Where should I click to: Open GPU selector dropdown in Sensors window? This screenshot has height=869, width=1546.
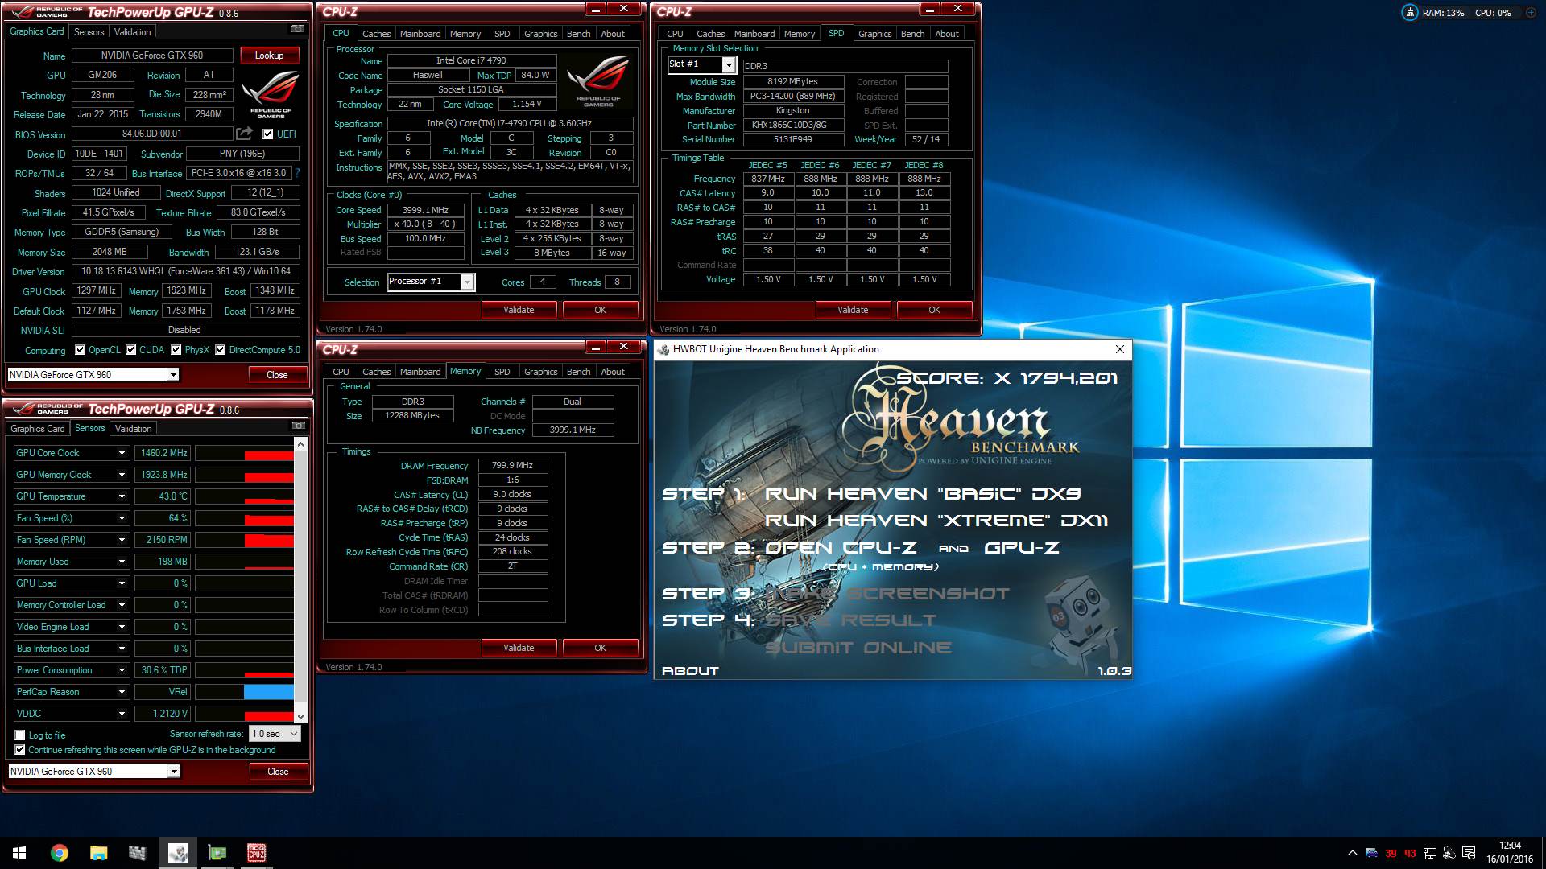(173, 772)
